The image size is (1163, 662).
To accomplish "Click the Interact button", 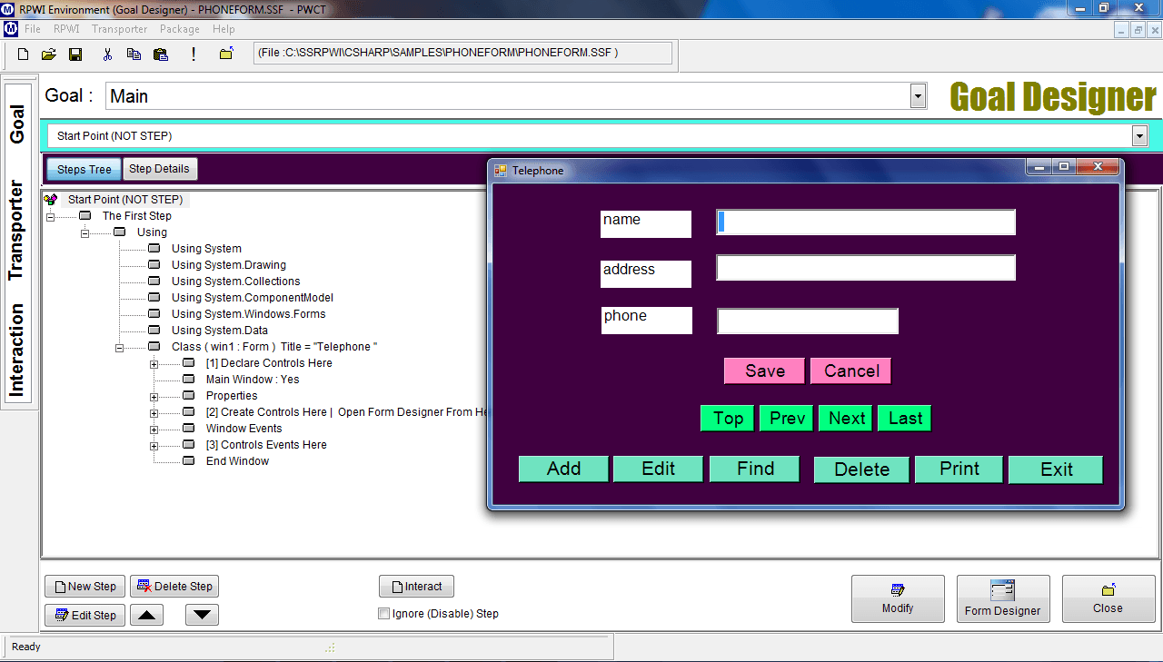I will coord(416,586).
